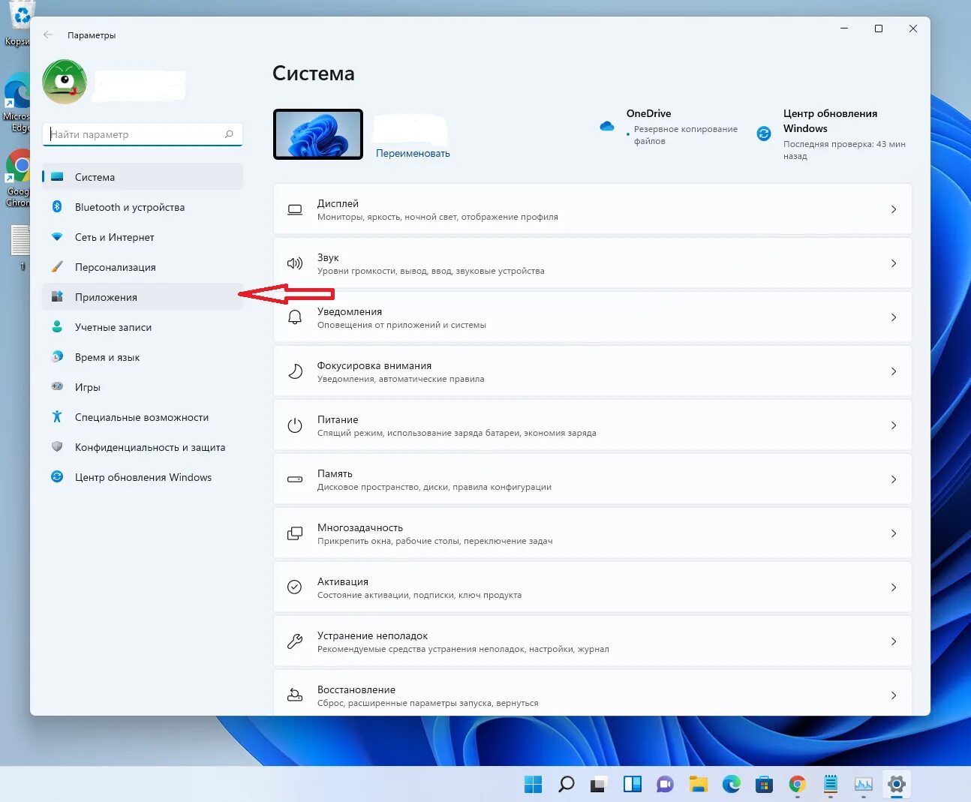Screen dimensions: 971x802
Task: Expand the Устранение неполадок chevron
Action: coord(894,641)
